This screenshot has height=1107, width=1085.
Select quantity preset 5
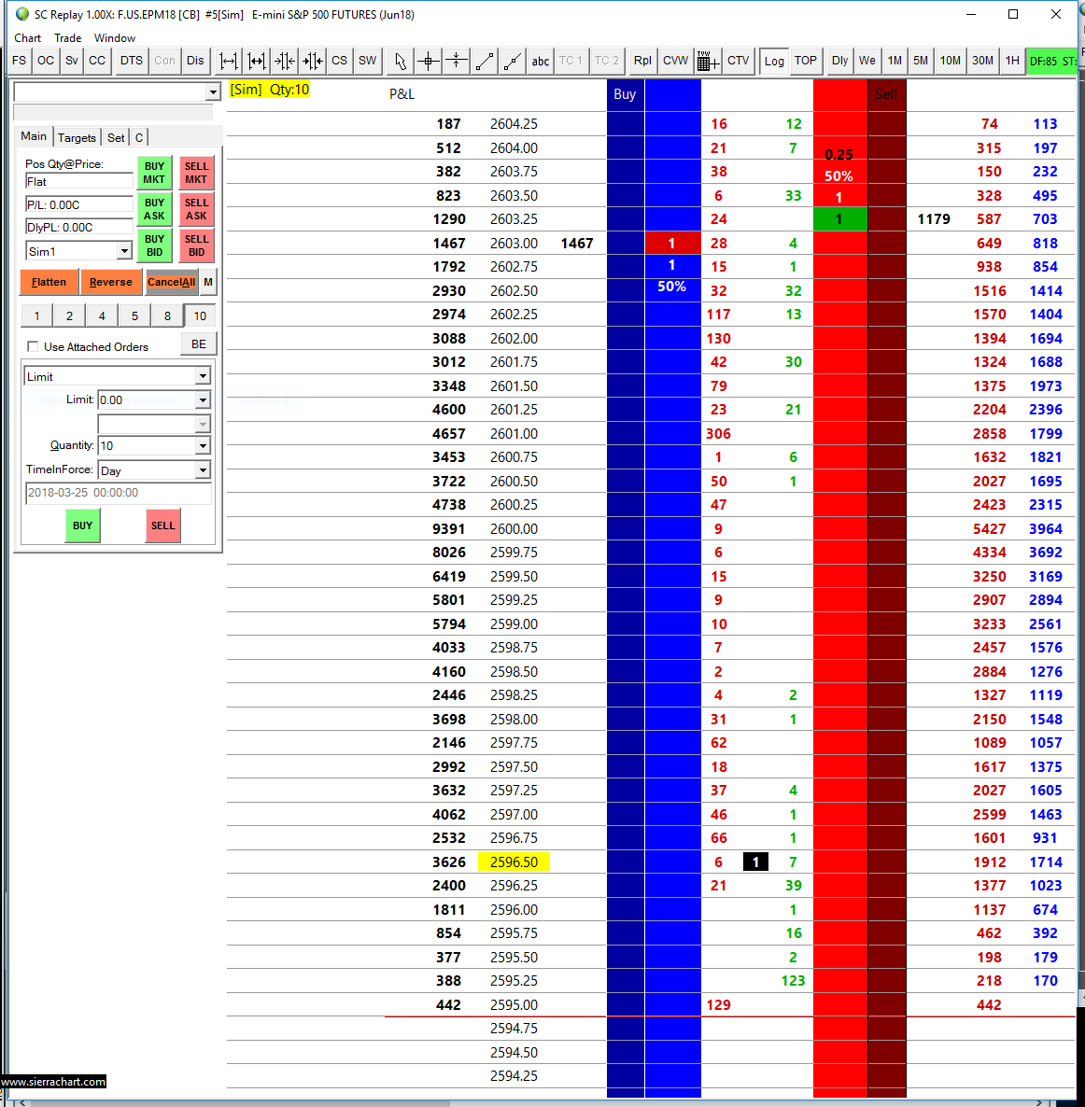point(134,316)
